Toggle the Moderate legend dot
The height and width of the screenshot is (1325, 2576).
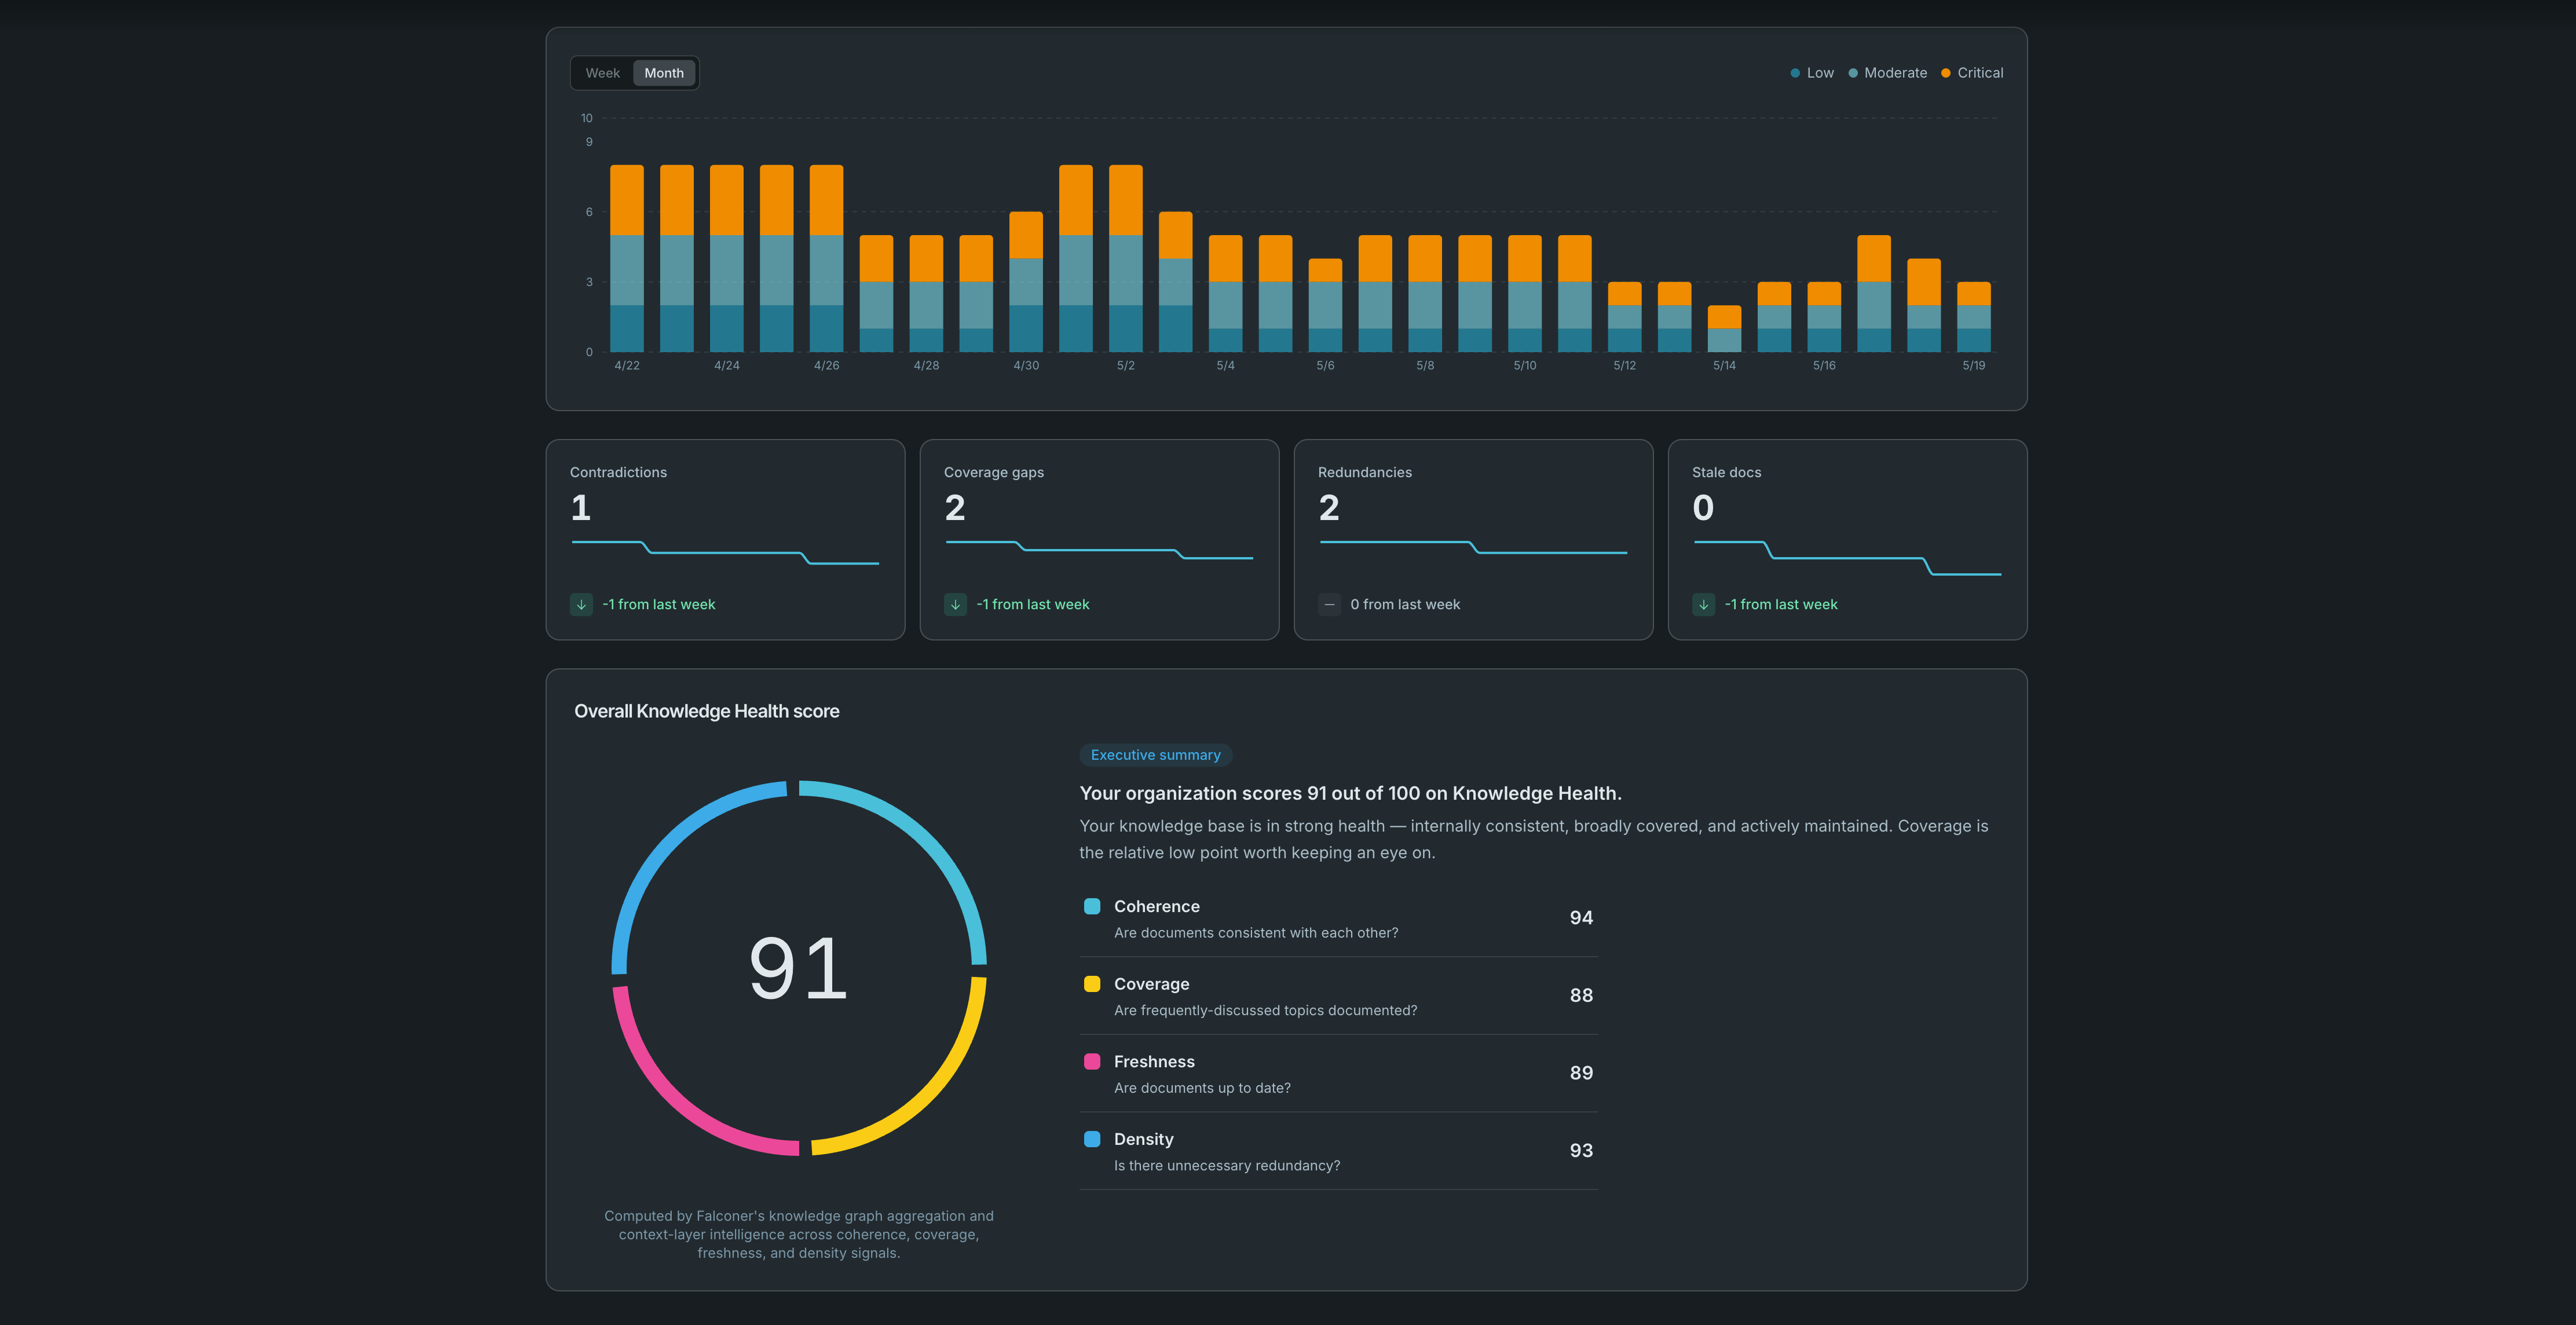click(1853, 73)
